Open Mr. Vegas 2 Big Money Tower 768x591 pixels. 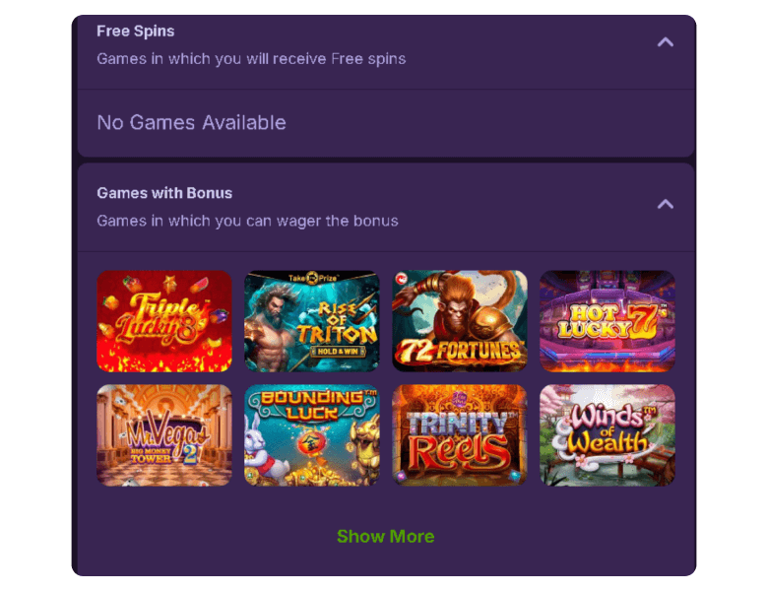tap(164, 434)
